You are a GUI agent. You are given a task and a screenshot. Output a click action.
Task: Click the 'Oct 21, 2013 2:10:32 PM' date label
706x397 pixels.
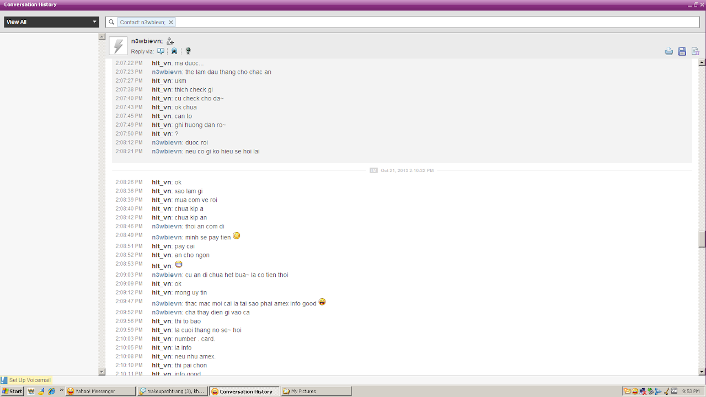[x=407, y=170]
